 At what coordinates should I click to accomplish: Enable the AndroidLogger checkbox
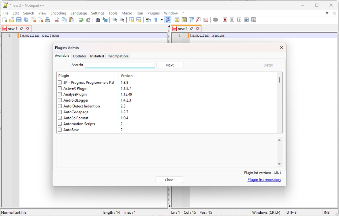point(60,100)
